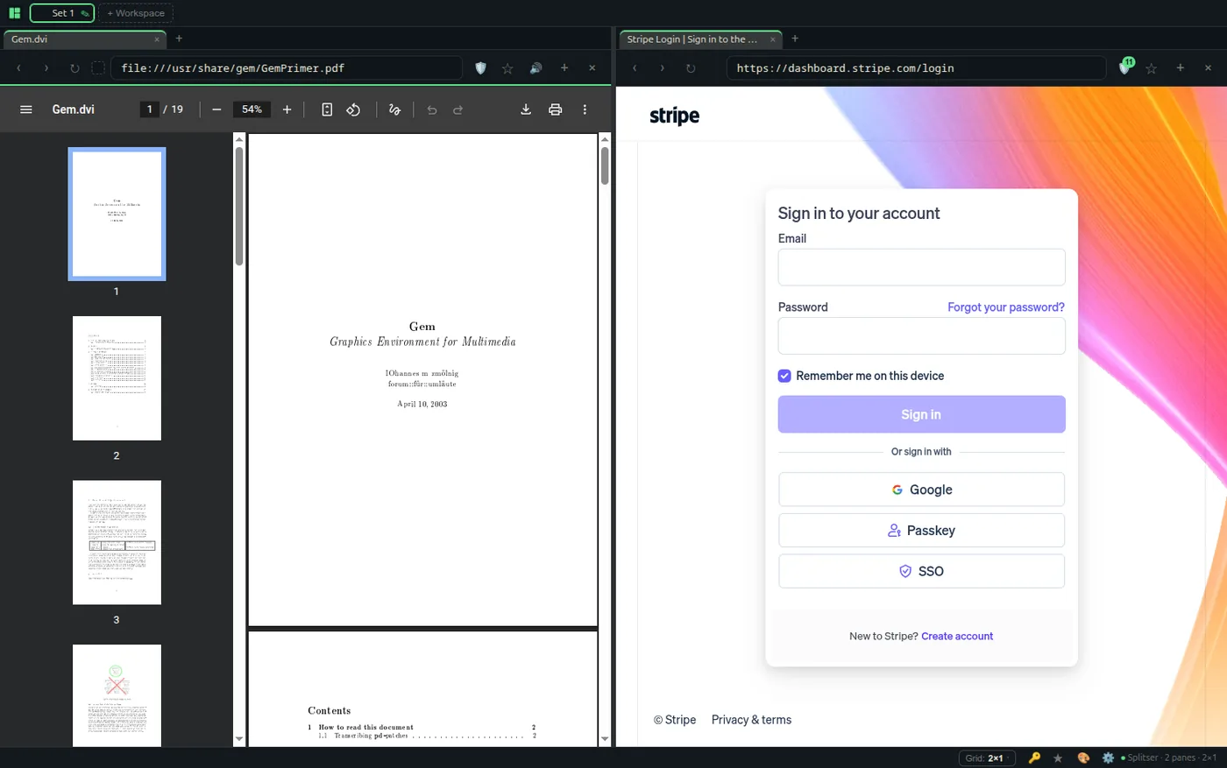Close the Stripe Login tab
Image resolution: width=1227 pixels, height=768 pixels.
click(x=772, y=39)
